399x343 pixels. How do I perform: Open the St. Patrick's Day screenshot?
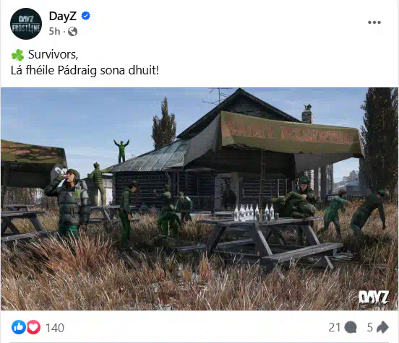tap(199, 199)
